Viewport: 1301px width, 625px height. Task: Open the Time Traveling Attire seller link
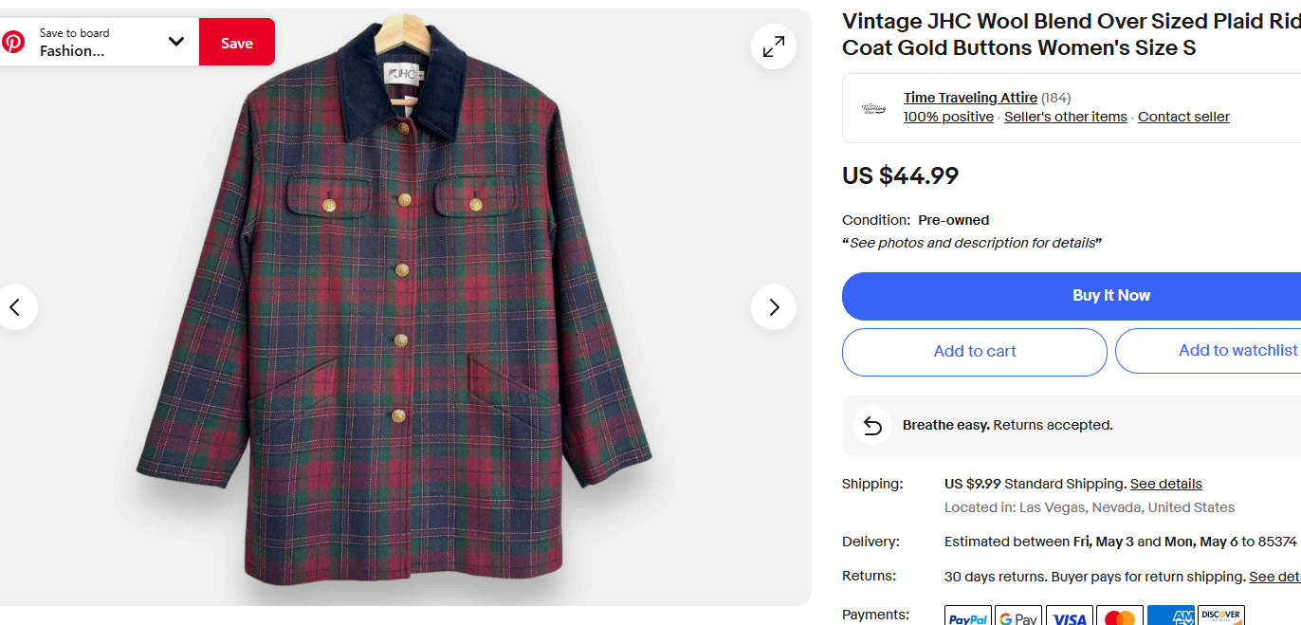pyautogui.click(x=970, y=98)
